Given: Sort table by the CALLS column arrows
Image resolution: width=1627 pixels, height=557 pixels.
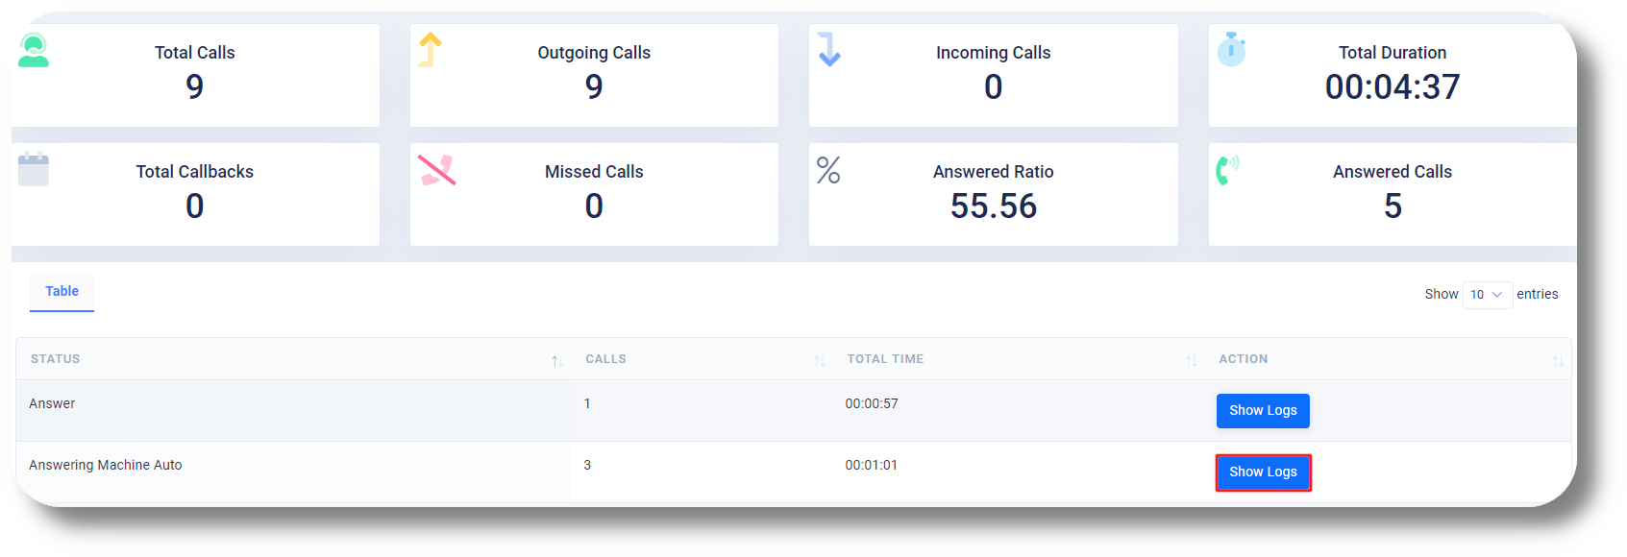Looking at the screenshot, I should pos(820,361).
